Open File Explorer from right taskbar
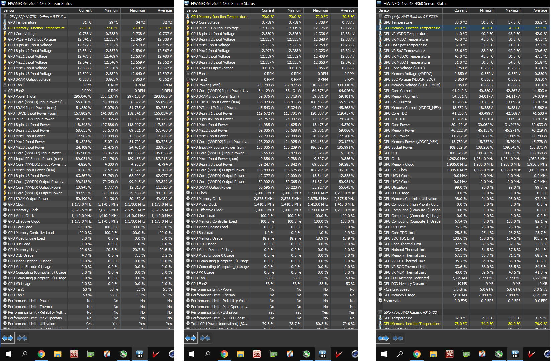Screen dimensions: 551x361 (x=433, y=354)
